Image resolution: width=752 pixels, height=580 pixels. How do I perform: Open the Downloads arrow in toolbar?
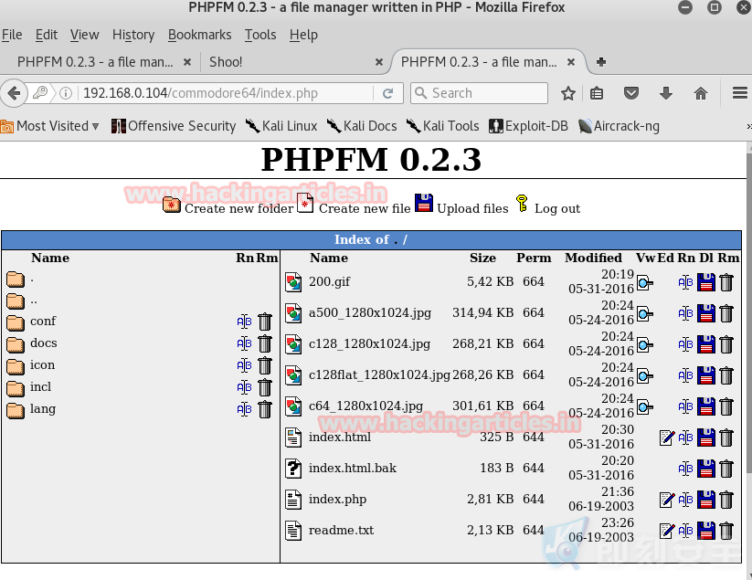(666, 93)
